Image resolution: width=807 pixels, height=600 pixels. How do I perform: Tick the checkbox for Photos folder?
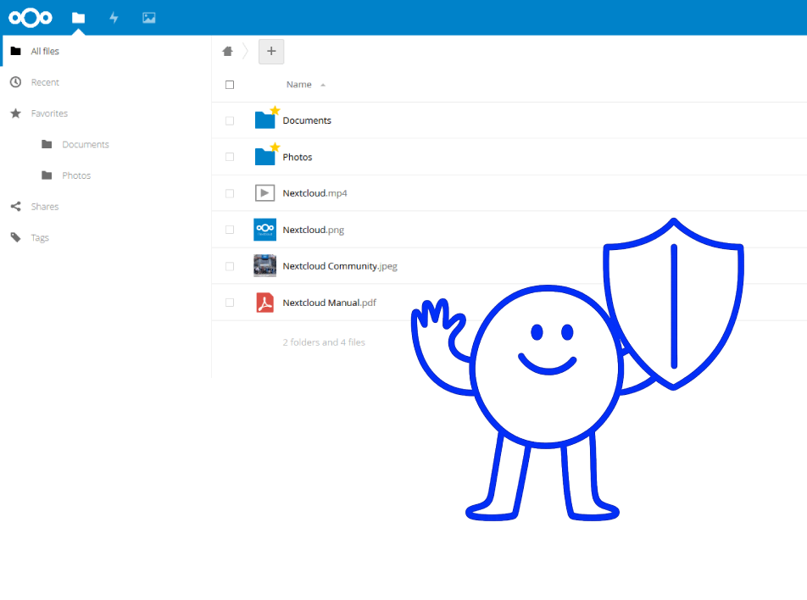click(230, 157)
